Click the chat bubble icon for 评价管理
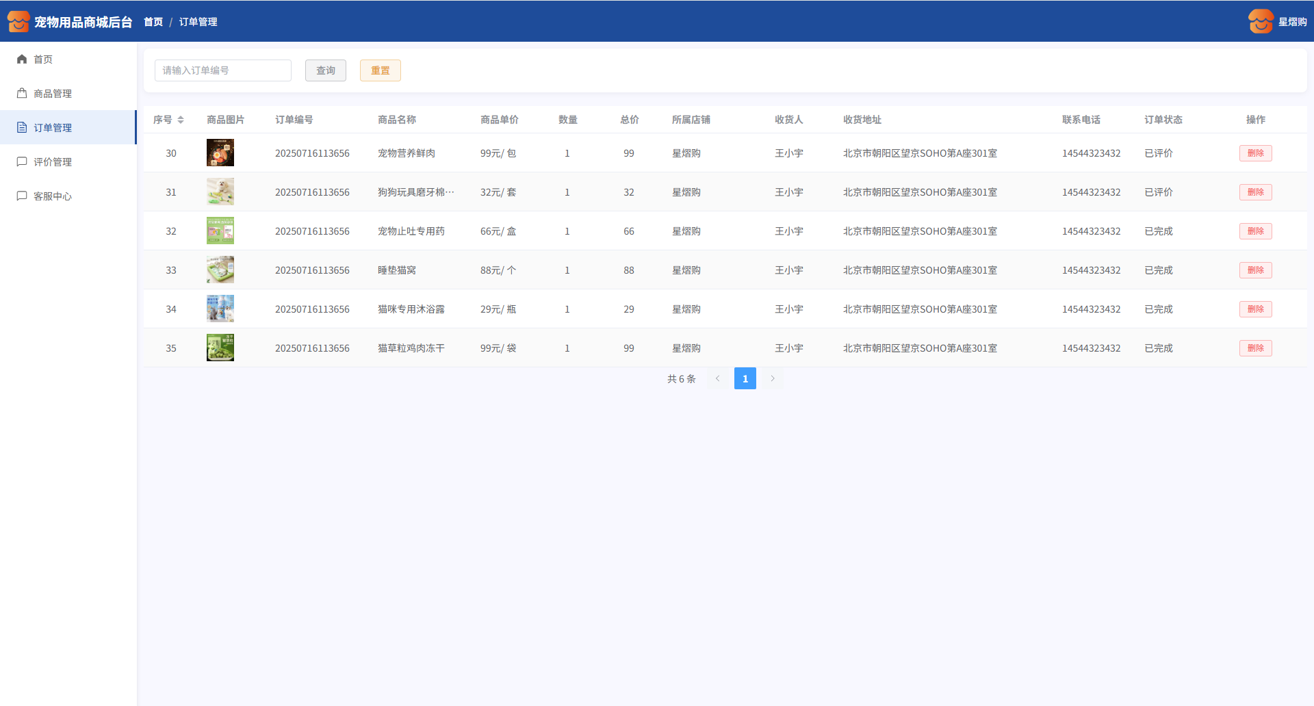The width and height of the screenshot is (1314, 706). pyautogui.click(x=22, y=162)
